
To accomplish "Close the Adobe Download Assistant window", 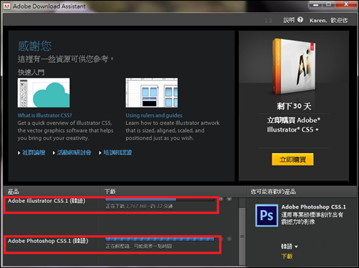I will (x=346, y=4).
